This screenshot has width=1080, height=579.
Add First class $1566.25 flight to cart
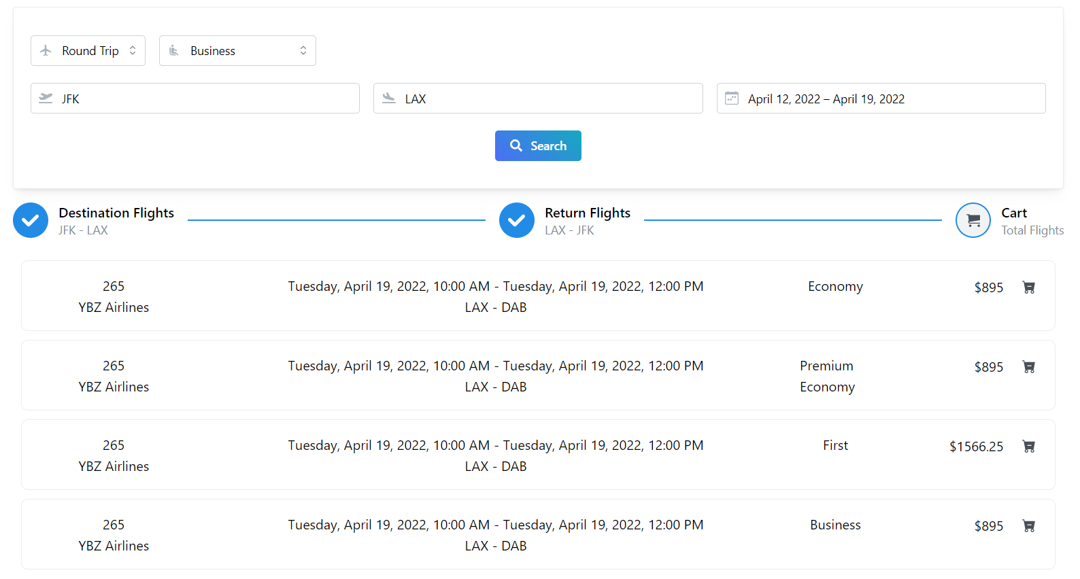(x=1028, y=446)
